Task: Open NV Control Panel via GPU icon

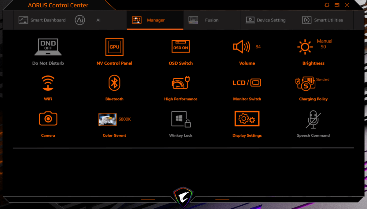Action: 114,47
